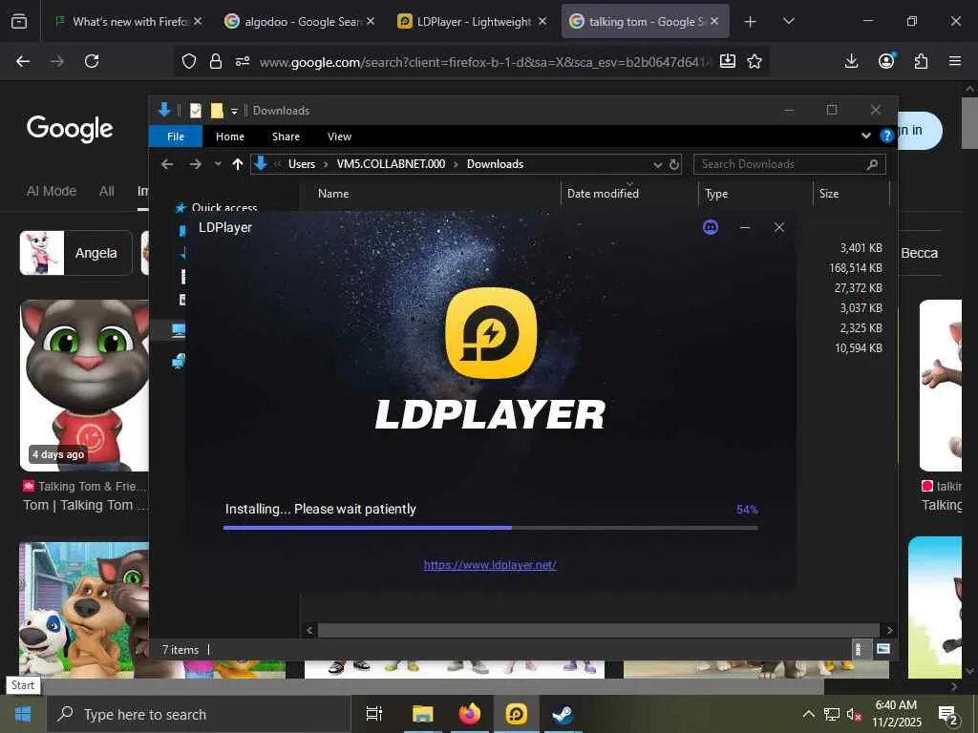
Task: Open the View ribbon tab
Action: coord(339,136)
